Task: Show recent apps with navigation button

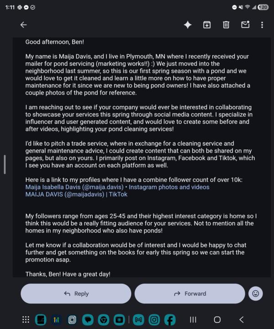Action: click(193, 319)
